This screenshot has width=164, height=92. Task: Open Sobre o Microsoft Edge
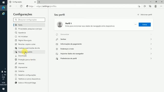29,83
